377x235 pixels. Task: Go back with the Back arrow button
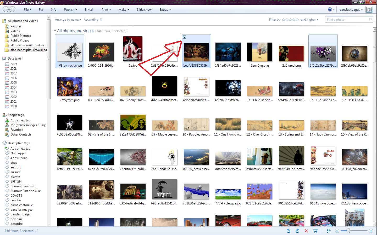pos(6,10)
